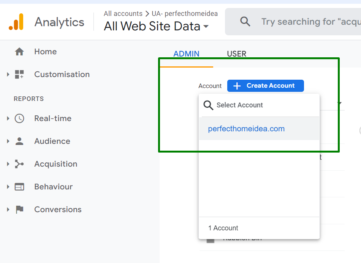
Task: Click the Google Analytics logo icon
Action: click(16, 22)
